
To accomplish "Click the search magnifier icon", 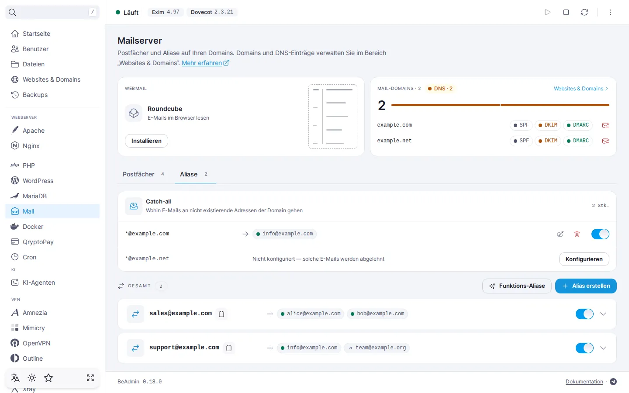I will (x=12, y=12).
